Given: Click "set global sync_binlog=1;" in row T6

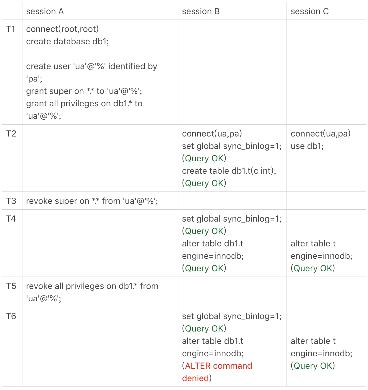Looking at the screenshot, I should point(232,316).
